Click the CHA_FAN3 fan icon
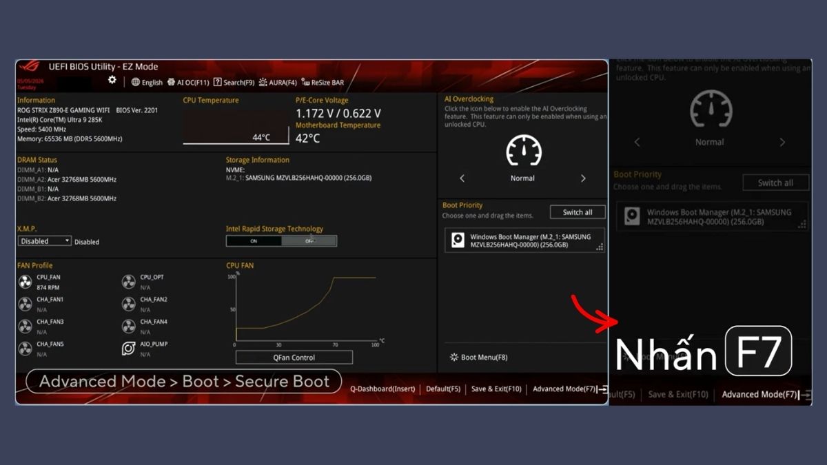Screen dimensions: 827x465 (x=25, y=326)
